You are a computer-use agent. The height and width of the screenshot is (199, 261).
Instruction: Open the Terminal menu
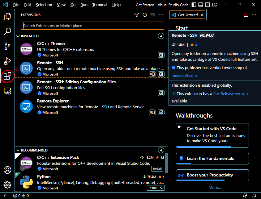coord(100,5)
